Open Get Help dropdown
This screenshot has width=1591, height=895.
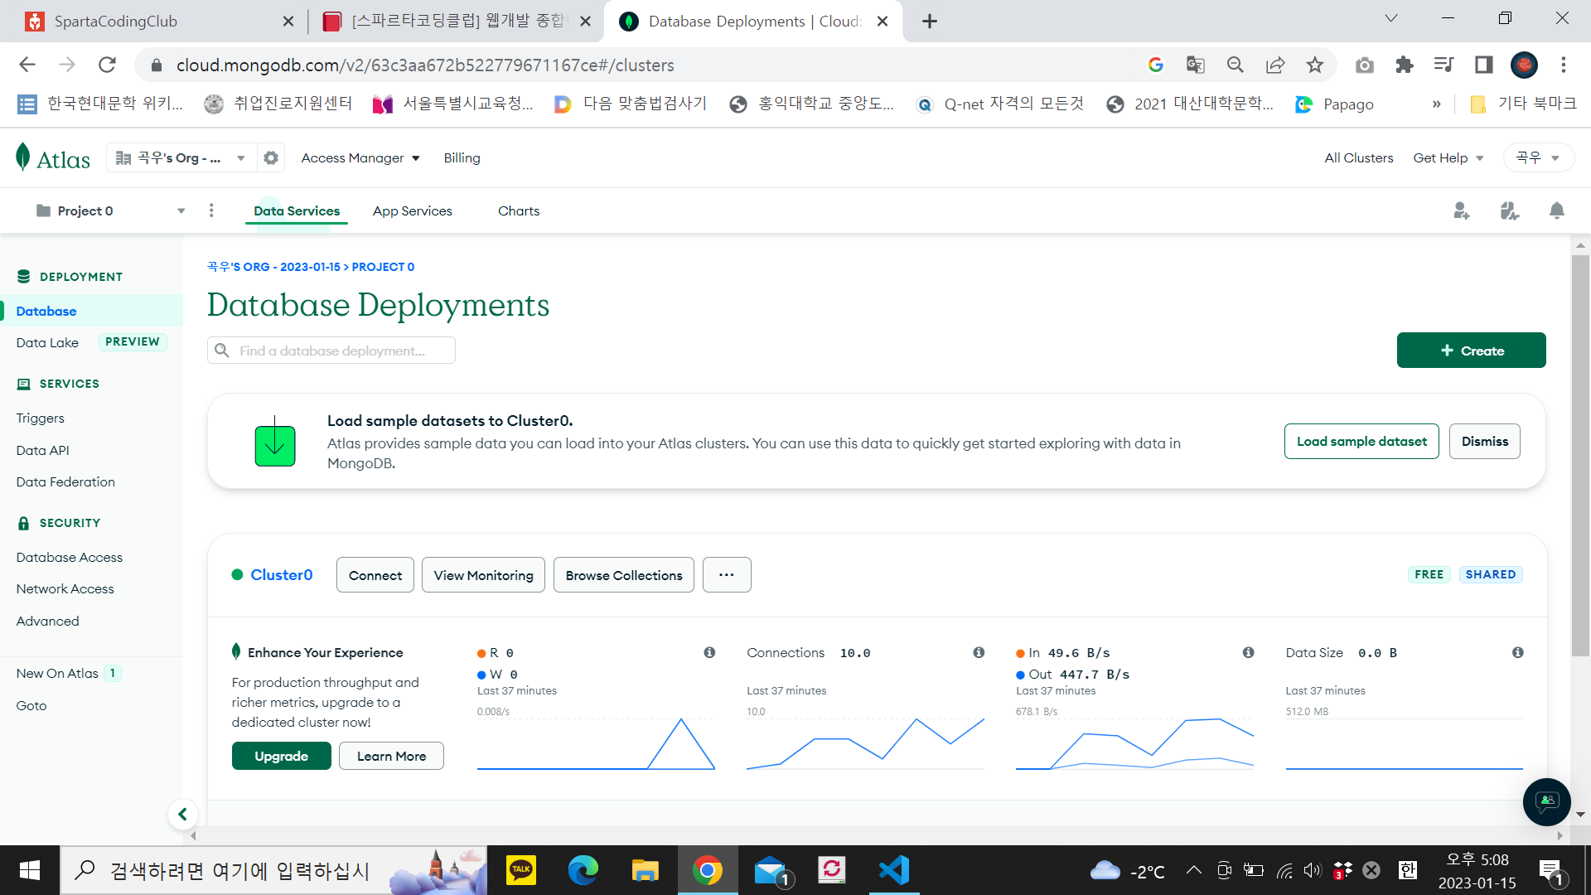click(x=1448, y=157)
